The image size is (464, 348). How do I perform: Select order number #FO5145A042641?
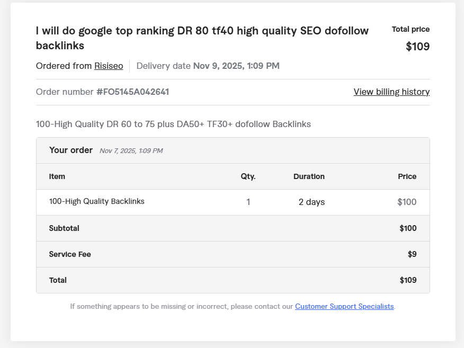[x=132, y=92]
